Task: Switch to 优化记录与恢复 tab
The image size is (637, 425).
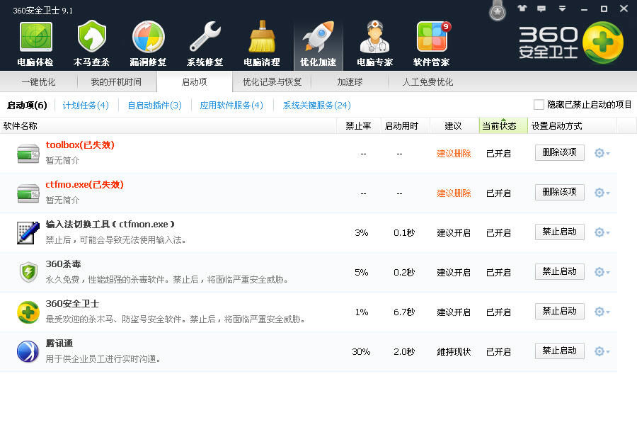Action: (x=272, y=82)
